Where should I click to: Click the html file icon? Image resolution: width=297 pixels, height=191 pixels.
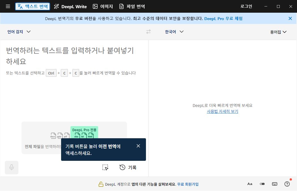pos(91,135)
